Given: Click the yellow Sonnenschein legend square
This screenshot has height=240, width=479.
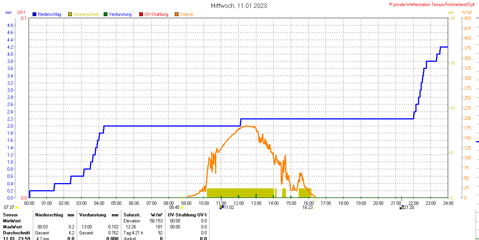Looking at the screenshot, I should (70, 14).
